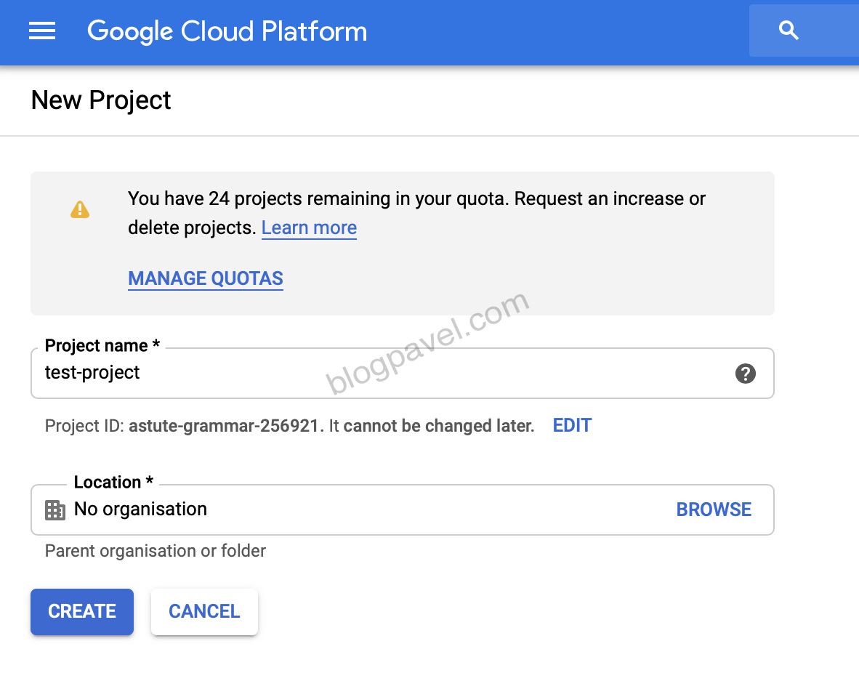This screenshot has width=859, height=689.
Task: Open the hamburger navigation menu
Action: 42,31
